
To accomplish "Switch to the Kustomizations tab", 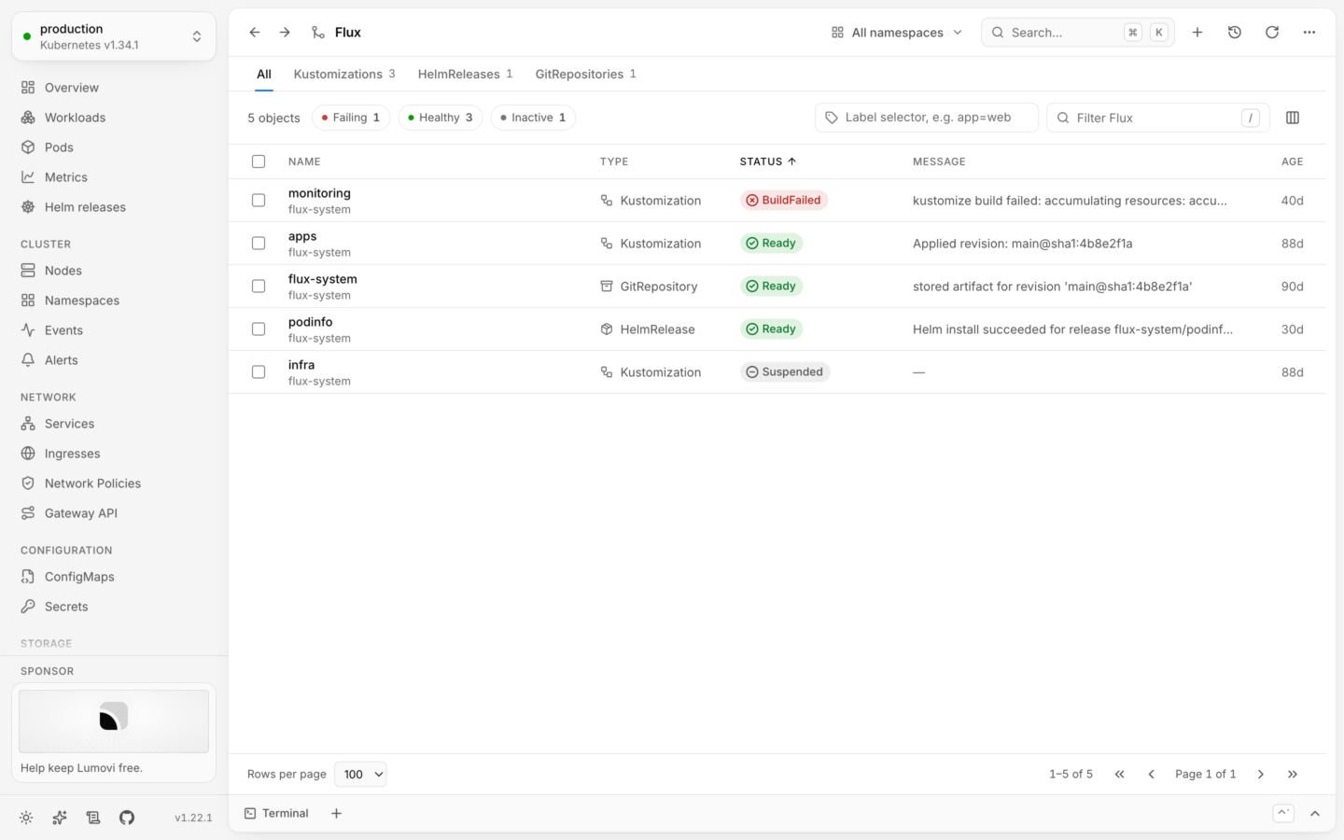I will (x=344, y=74).
